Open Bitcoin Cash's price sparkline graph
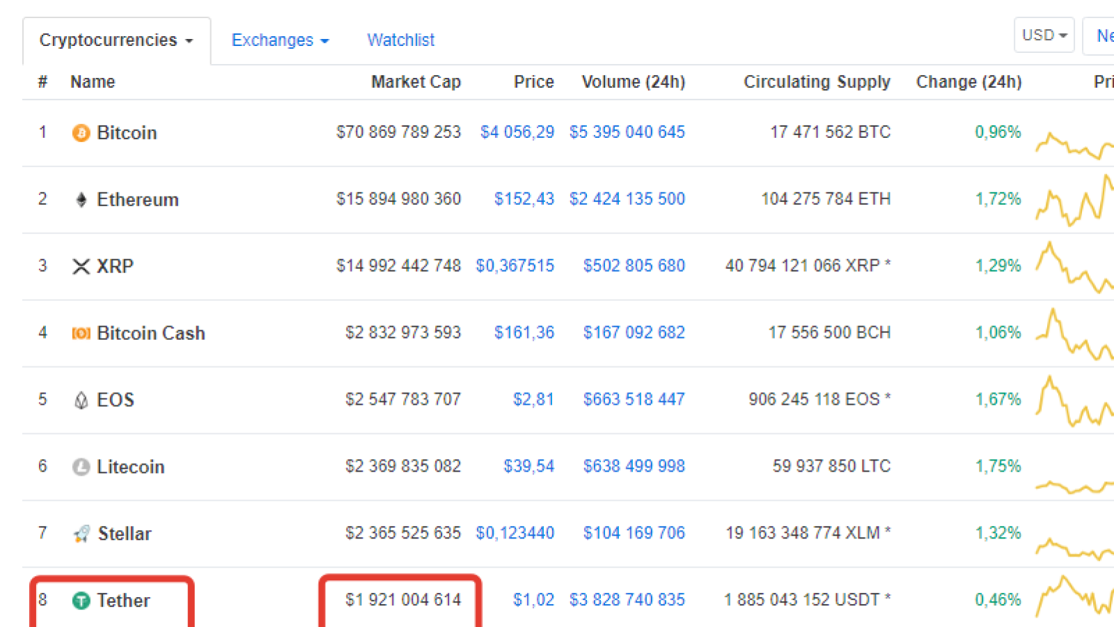 [1074, 334]
